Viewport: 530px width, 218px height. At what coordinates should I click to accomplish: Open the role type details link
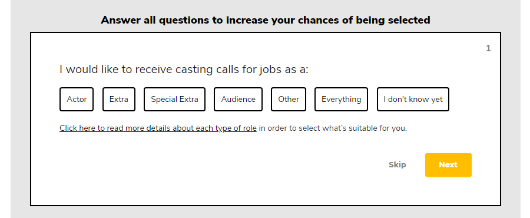click(x=158, y=128)
